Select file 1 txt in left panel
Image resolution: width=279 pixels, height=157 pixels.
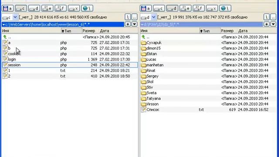click(x=70, y=71)
